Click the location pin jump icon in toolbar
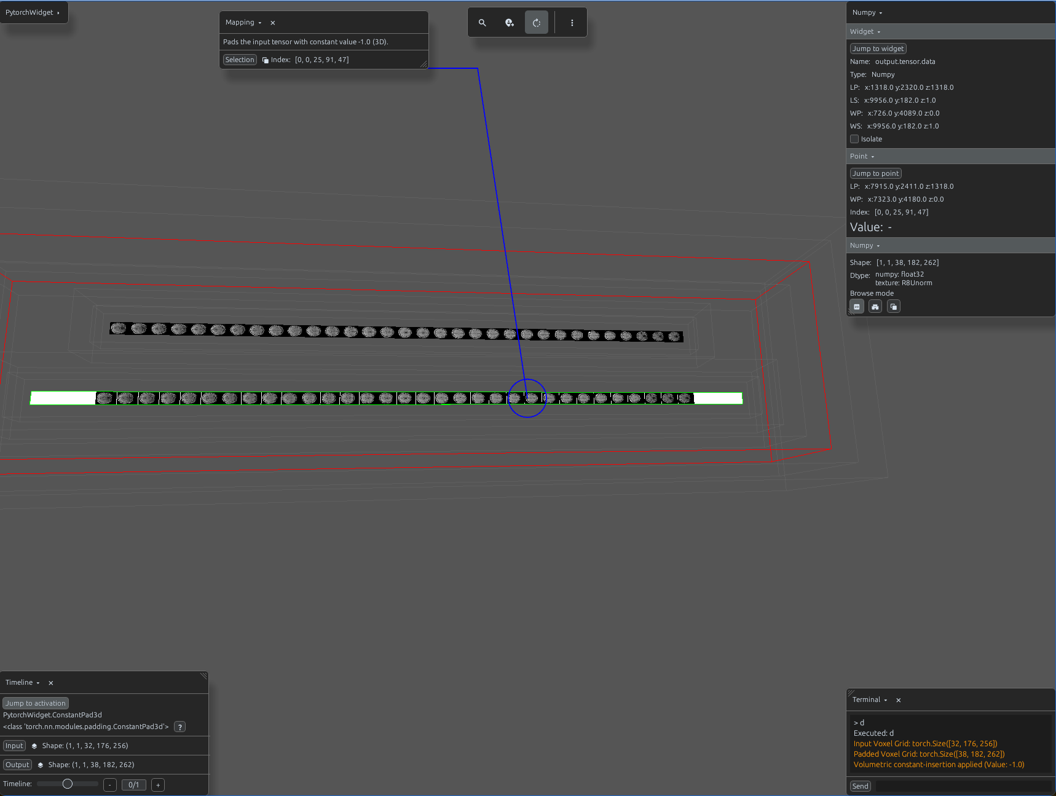 (x=510, y=23)
